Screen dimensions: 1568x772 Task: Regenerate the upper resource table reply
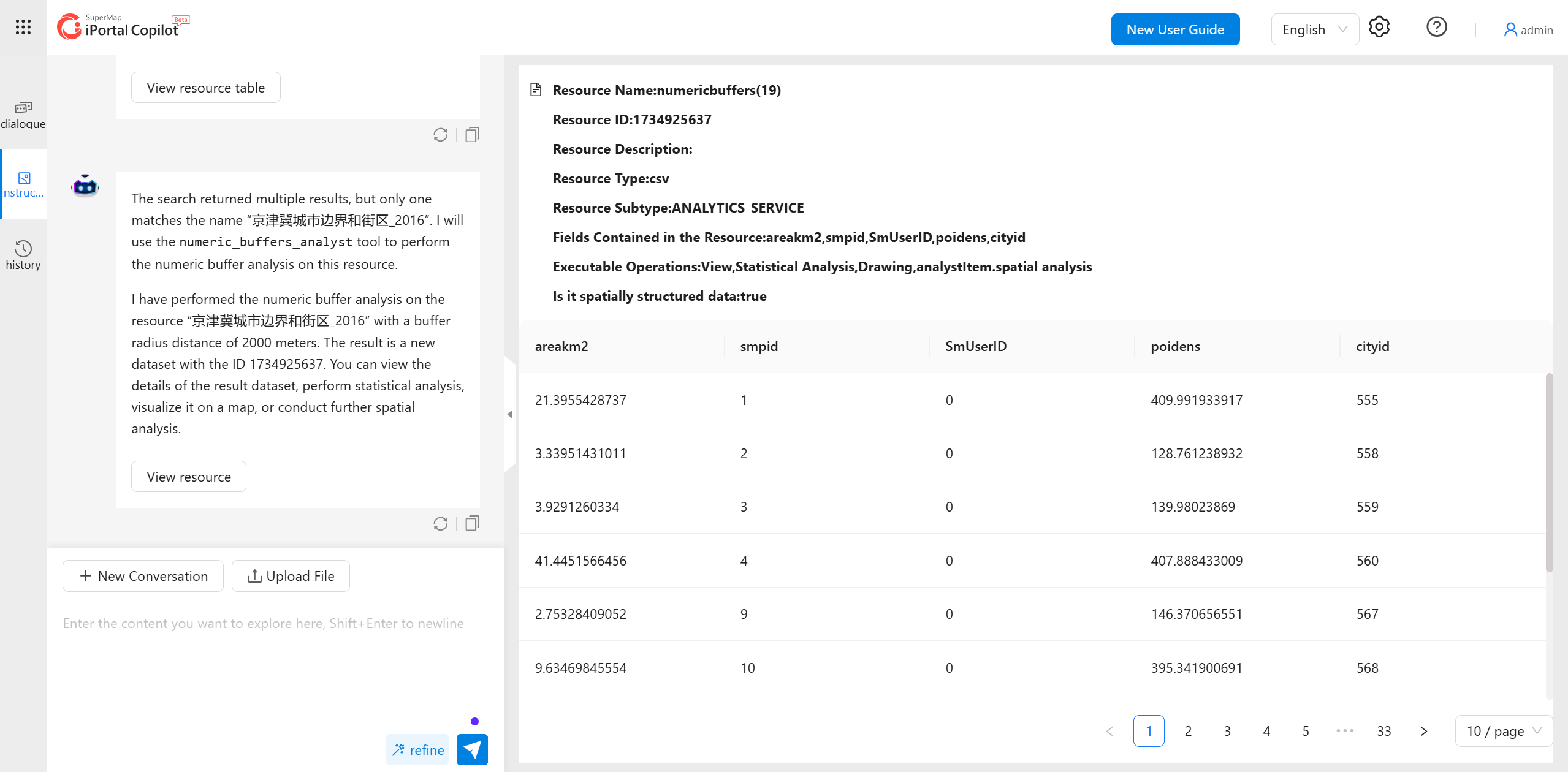[440, 135]
